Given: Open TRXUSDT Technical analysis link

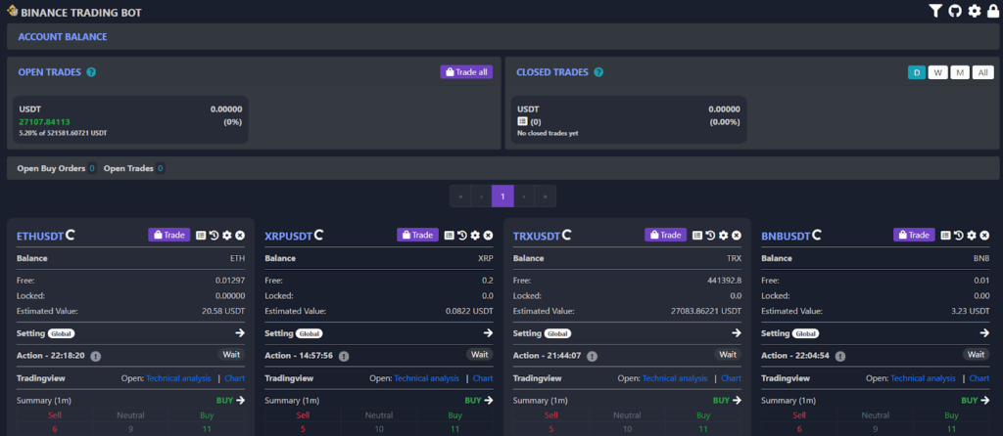Looking at the screenshot, I should [675, 378].
